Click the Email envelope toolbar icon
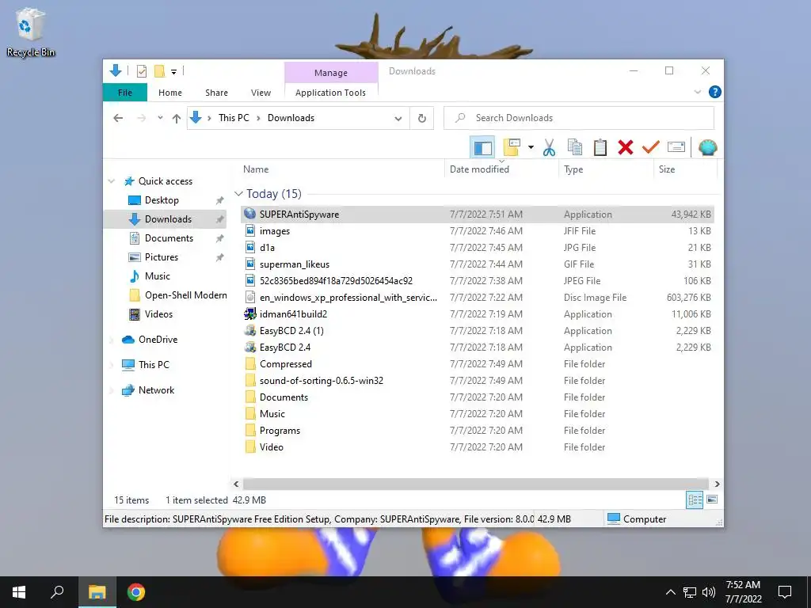The height and width of the screenshot is (608, 811). click(x=676, y=148)
